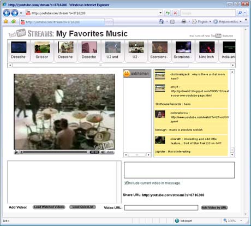Viewport: 251px width, 226px height.
Task: Select the youtube.com stream browser tab
Action: 62,22
